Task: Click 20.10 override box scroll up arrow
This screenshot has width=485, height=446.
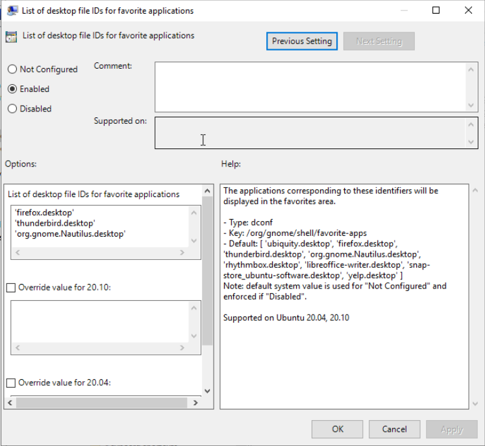Action: 194,308
